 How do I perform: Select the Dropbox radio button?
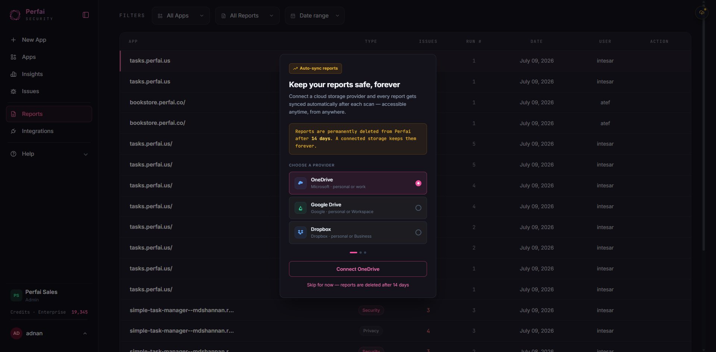pyautogui.click(x=418, y=232)
